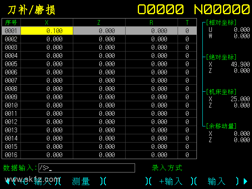Click the N00000 sequence number
Image resolution: width=252 pixels, height=189 pixels.
point(222,9)
